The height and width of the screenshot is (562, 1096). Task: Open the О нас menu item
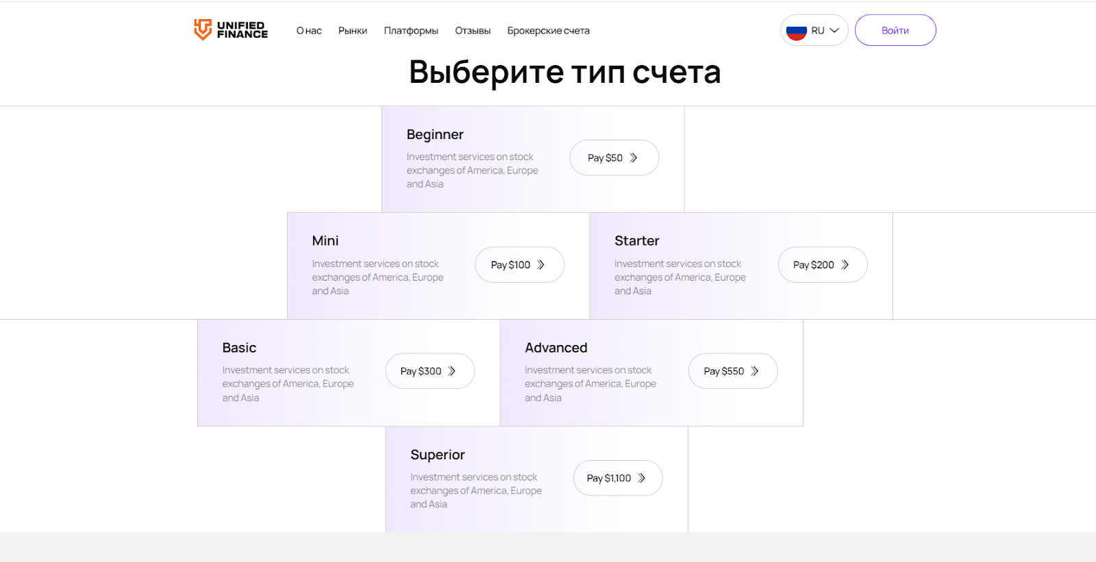pos(309,31)
